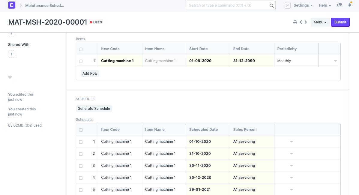
Task: Click Item Code cell in schedule row 2
Action: (x=120, y=154)
